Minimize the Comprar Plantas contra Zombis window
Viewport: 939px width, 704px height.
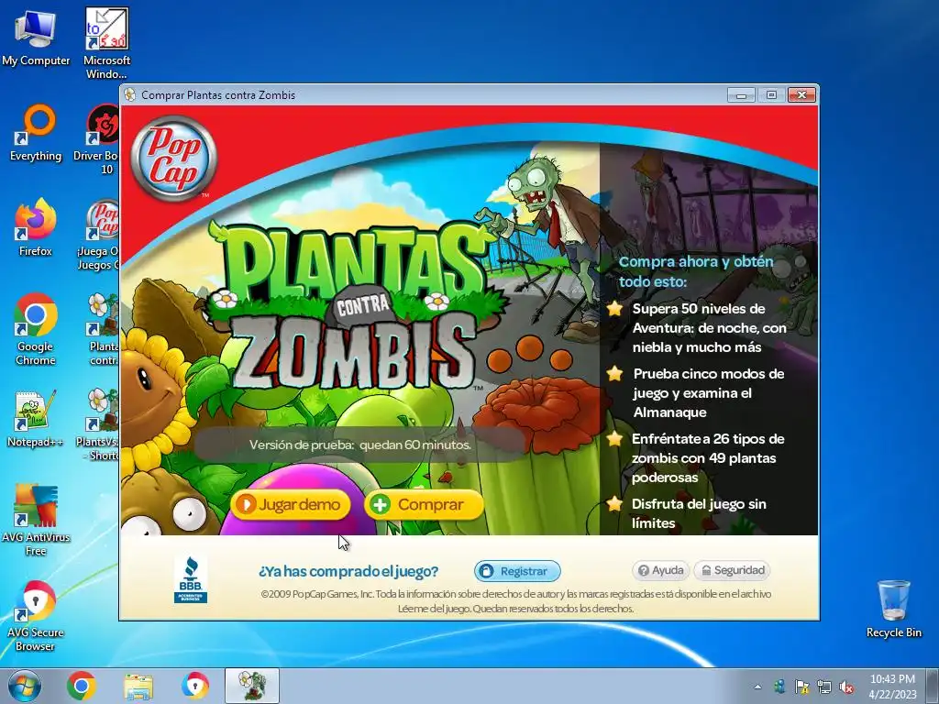741,94
